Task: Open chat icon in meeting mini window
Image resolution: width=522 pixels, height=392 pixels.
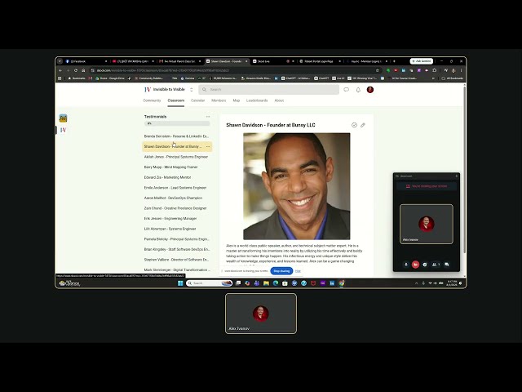Action: (447, 265)
